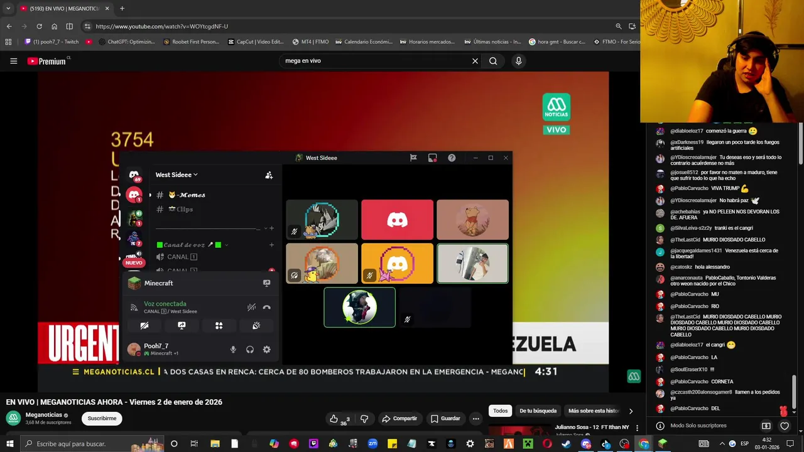Open Task View on taskbar
Image resolution: width=804 pixels, height=452 pixels.
click(x=194, y=444)
